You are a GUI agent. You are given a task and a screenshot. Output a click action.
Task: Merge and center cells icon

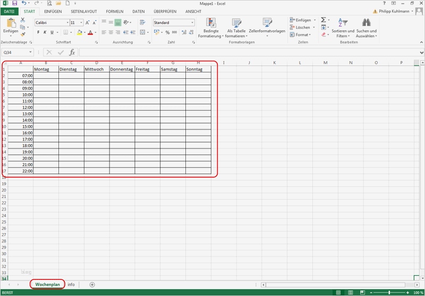(x=142, y=32)
